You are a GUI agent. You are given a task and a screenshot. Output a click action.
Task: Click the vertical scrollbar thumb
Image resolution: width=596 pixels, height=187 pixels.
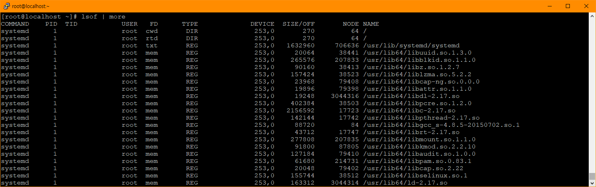coord(592,177)
